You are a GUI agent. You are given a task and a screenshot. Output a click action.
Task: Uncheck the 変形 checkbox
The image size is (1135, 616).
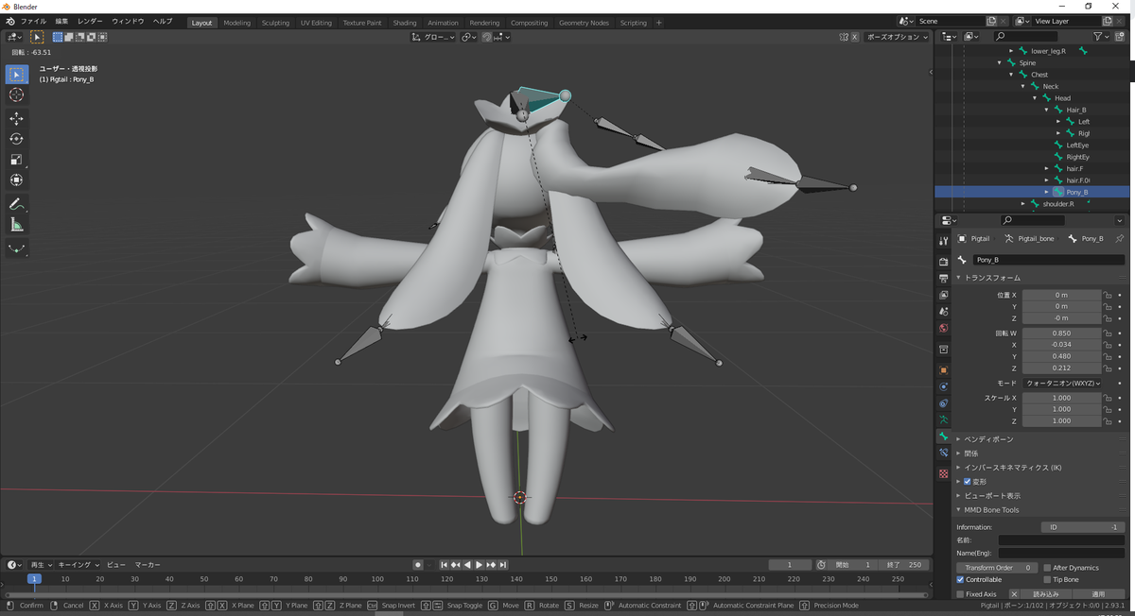(x=968, y=481)
